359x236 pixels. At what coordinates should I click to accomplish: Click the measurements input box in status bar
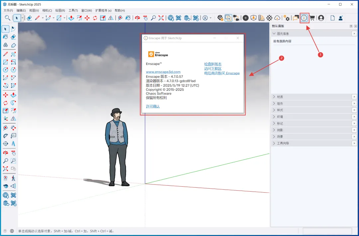coord(327,231)
